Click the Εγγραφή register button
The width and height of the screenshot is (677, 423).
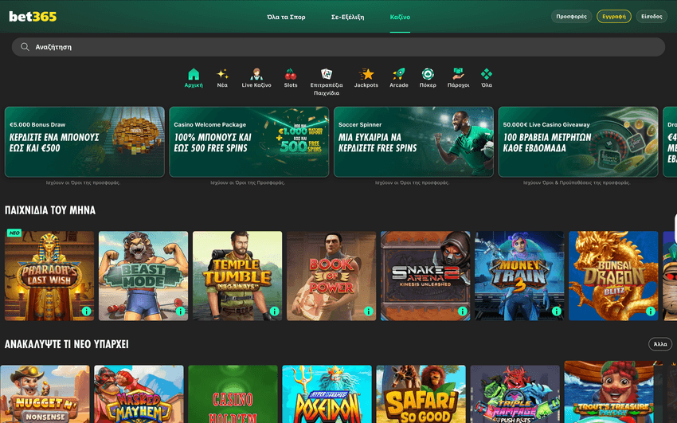[614, 17]
